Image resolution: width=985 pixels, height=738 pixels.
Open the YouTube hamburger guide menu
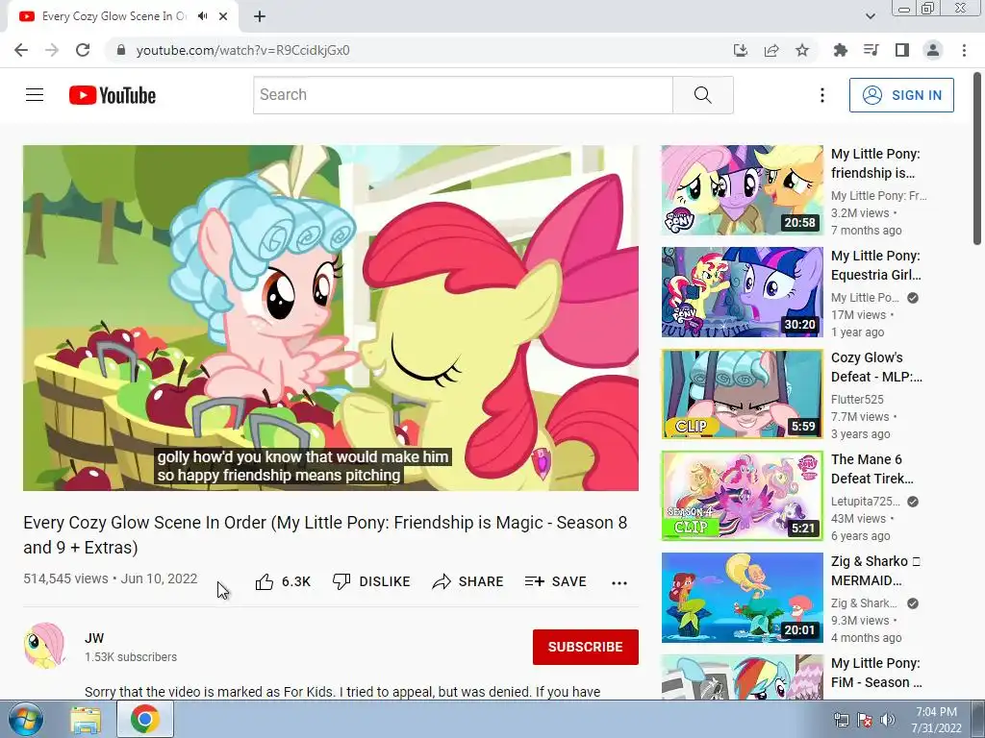(x=35, y=95)
